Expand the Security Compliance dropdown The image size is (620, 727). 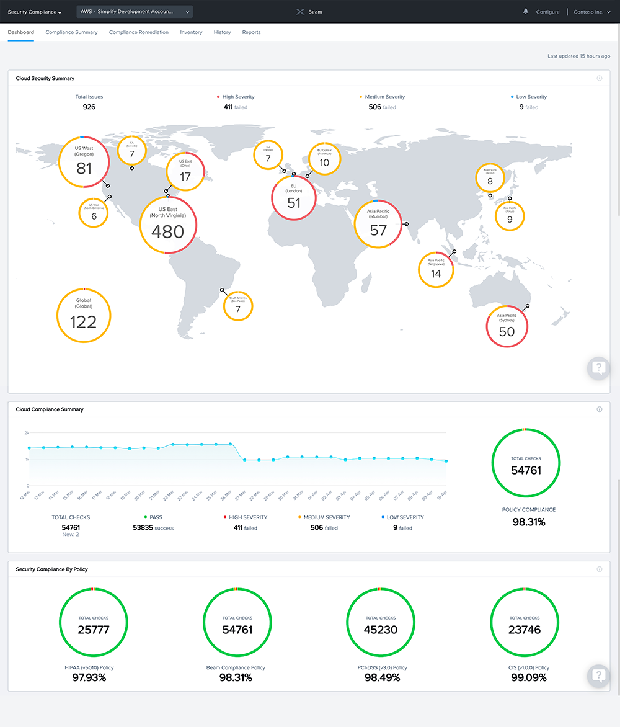pyautogui.click(x=35, y=12)
